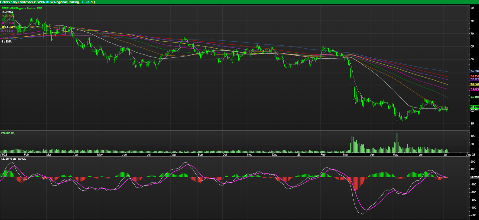Viewport: 479px width, 220px height.
Task: Click the purple 52.123 price tag
Action: 475,79
